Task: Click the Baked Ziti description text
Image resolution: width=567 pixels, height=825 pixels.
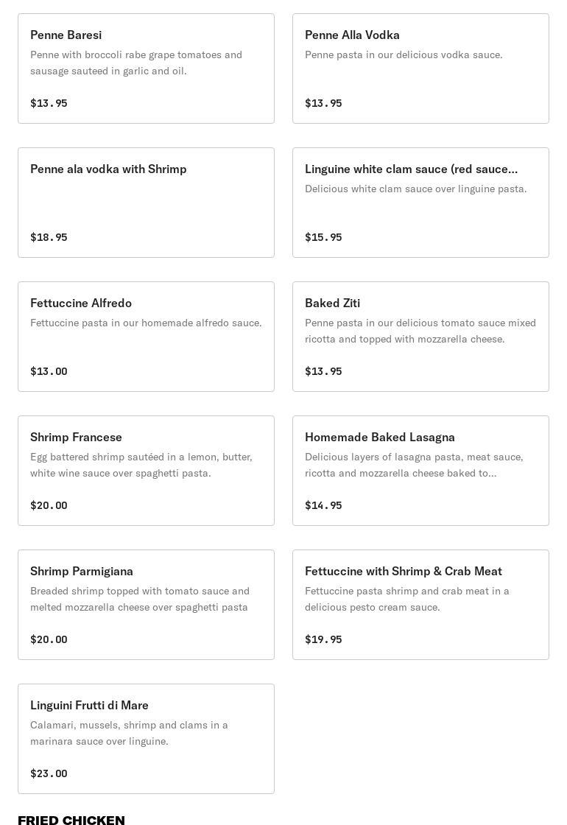Action: [x=420, y=331]
